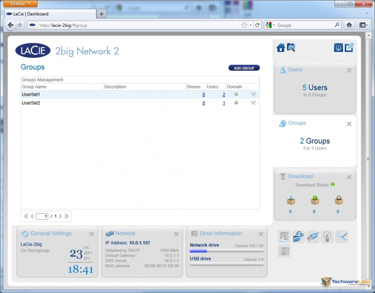Open the Firefox application menu dropdown
Viewport: 375px width, 293px height.
pos(21,4)
